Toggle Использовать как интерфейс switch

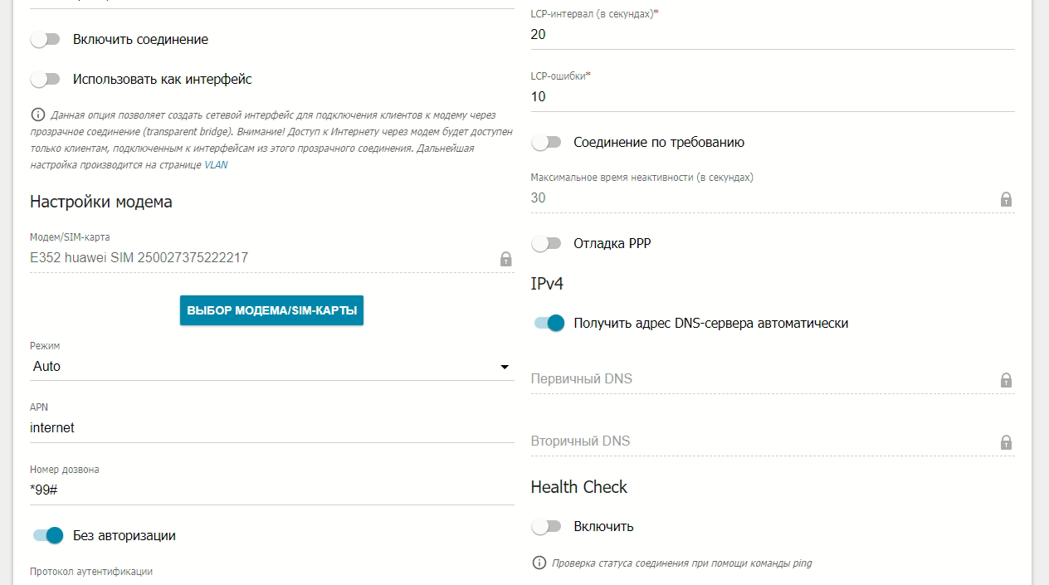click(x=46, y=79)
